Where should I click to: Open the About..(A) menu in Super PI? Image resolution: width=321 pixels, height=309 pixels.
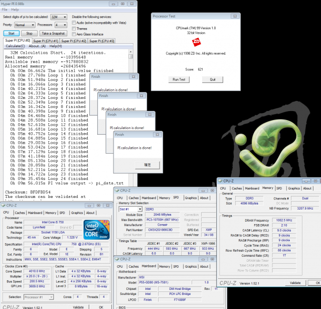(37, 46)
